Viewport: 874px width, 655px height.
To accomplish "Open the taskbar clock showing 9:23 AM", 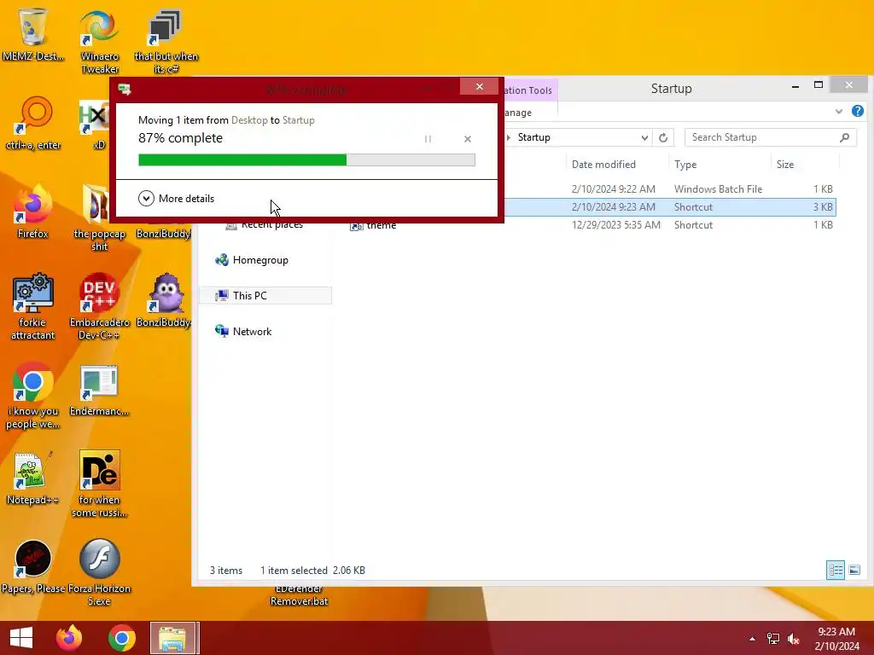I will point(836,638).
